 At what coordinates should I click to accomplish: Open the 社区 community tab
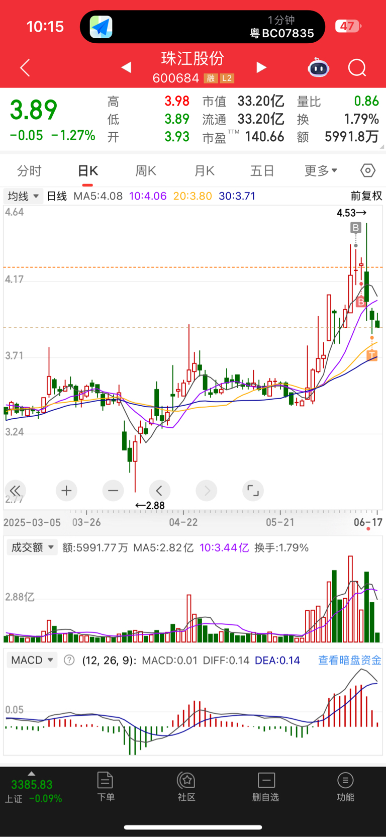[x=186, y=786]
